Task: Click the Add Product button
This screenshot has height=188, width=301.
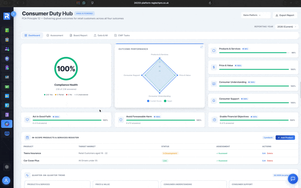Action: tap(285, 138)
